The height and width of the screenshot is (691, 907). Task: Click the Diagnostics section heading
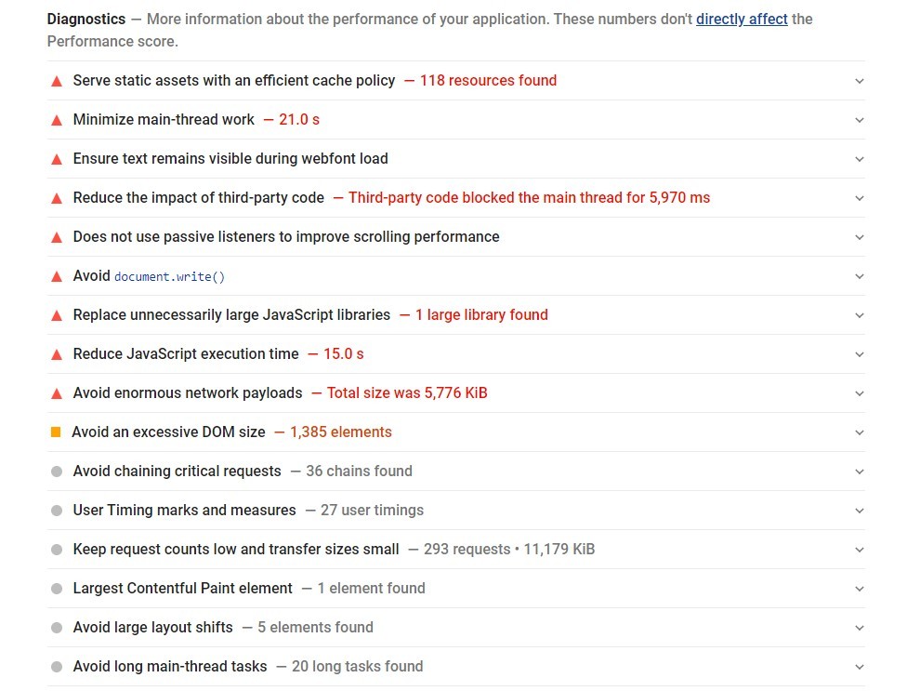tap(86, 20)
